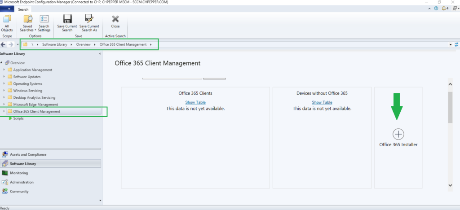The height and width of the screenshot is (210, 460).
Task: Expand the Office 365 Client Management folder
Action: pos(4,111)
